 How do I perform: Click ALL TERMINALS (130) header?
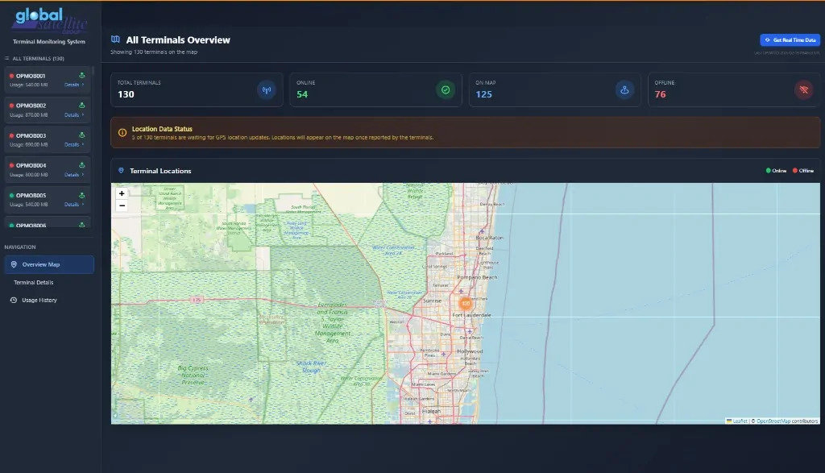38,58
